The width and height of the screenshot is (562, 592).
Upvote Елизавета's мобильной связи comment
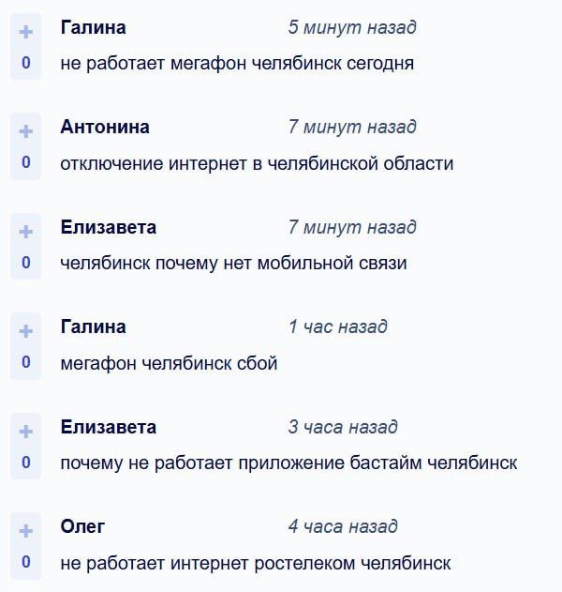click(25, 232)
